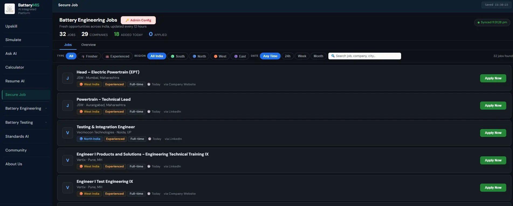513x206 pixels.
Task: Switch to the Jobs tab
Action: (68, 45)
